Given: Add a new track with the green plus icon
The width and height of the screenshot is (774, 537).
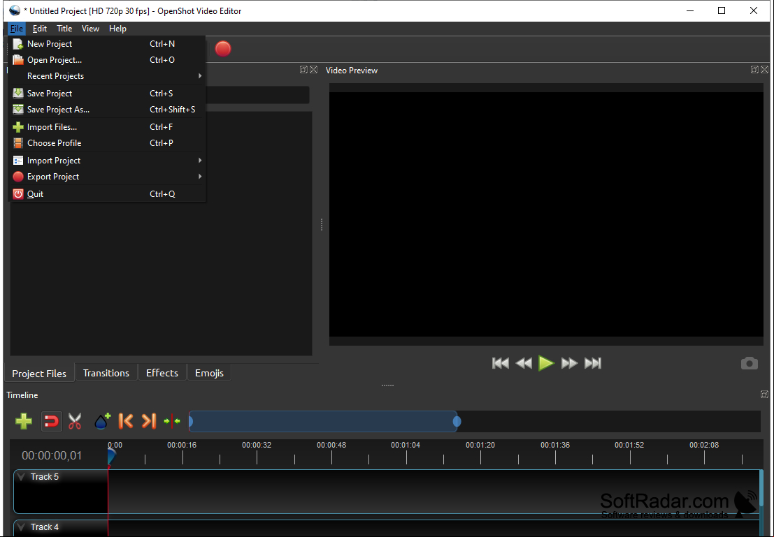Looking at the screenshot, I should tap(24, 422).
